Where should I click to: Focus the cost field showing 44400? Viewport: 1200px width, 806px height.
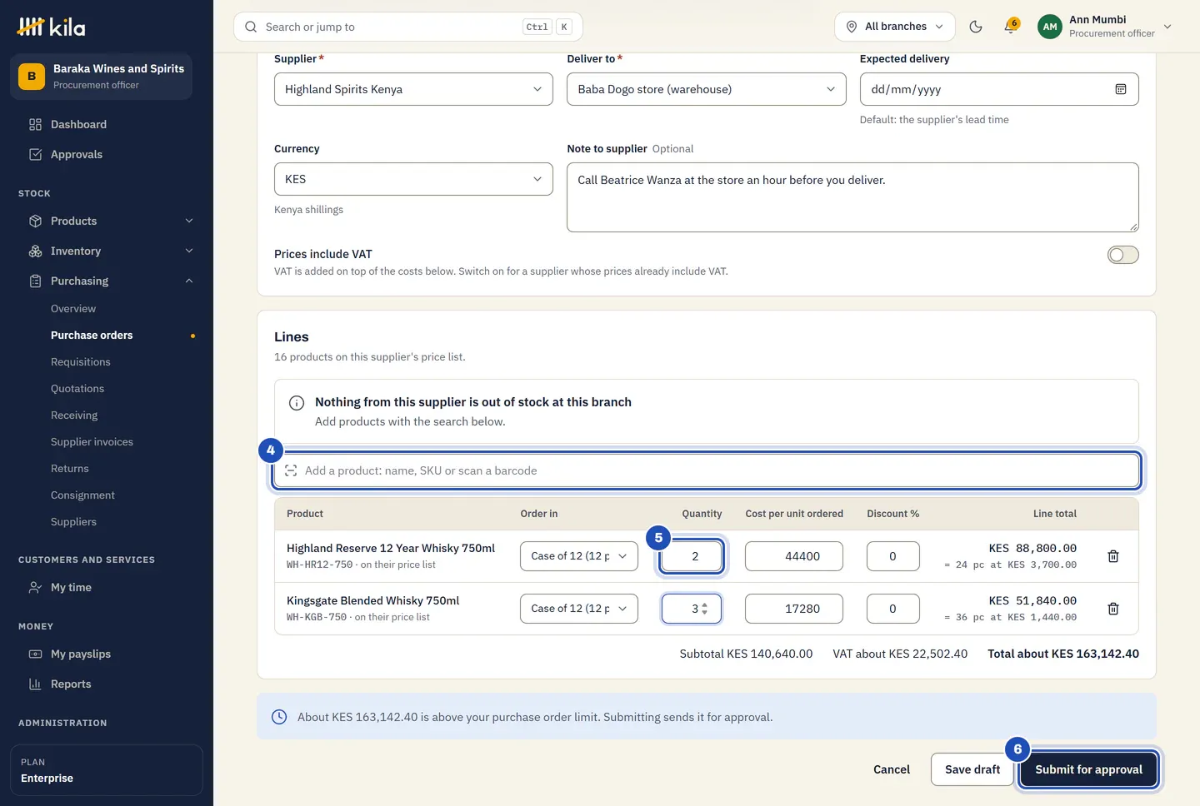coord(793,556)
